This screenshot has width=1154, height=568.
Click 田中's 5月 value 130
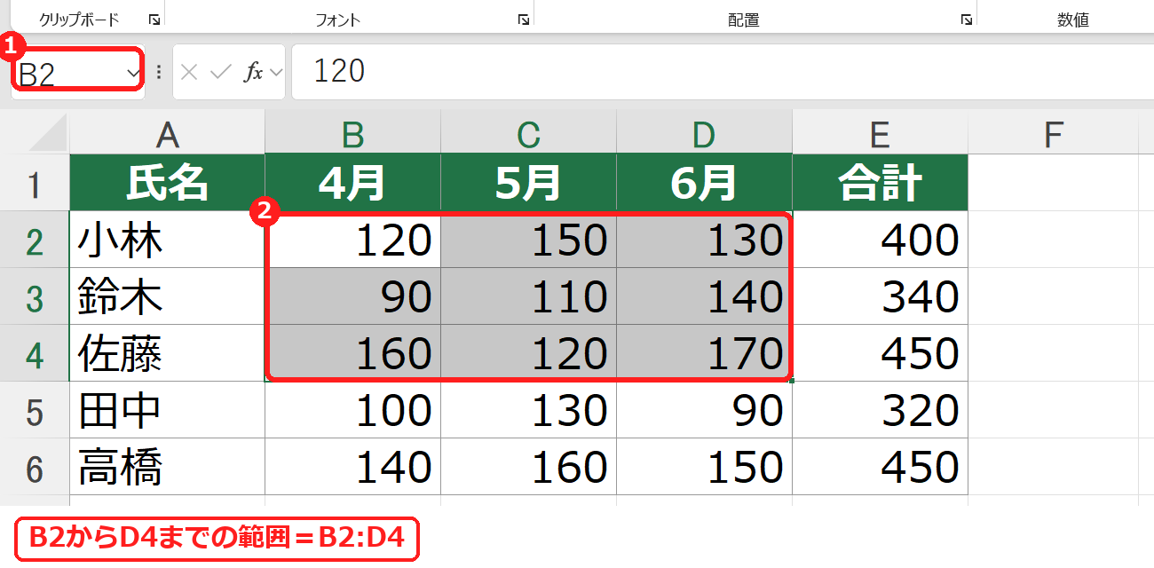pos(529,410)
